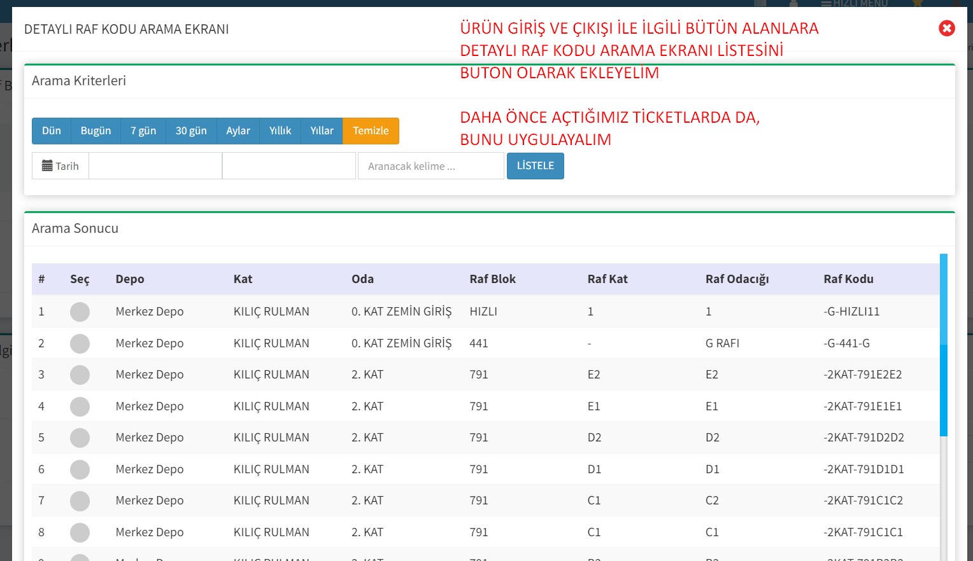This screenshot has height=561, width=973.
Task: Close the Detaylı Raf Kodu dialog
Action: (946, 28)
